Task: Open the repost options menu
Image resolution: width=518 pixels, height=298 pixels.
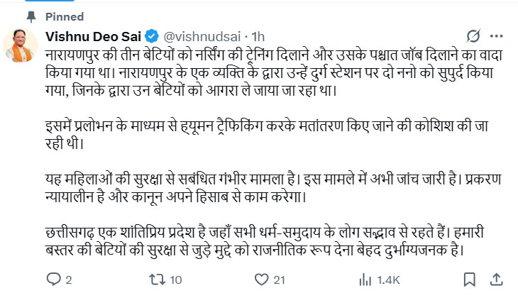Action: coord(157,280)
